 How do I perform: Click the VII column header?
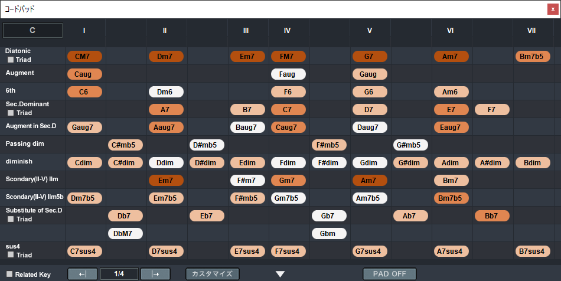tap(531, 30)
